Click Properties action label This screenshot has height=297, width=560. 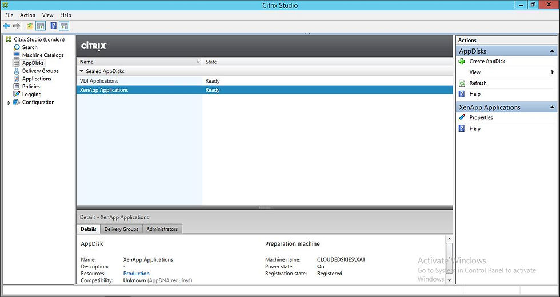point(481,117)
